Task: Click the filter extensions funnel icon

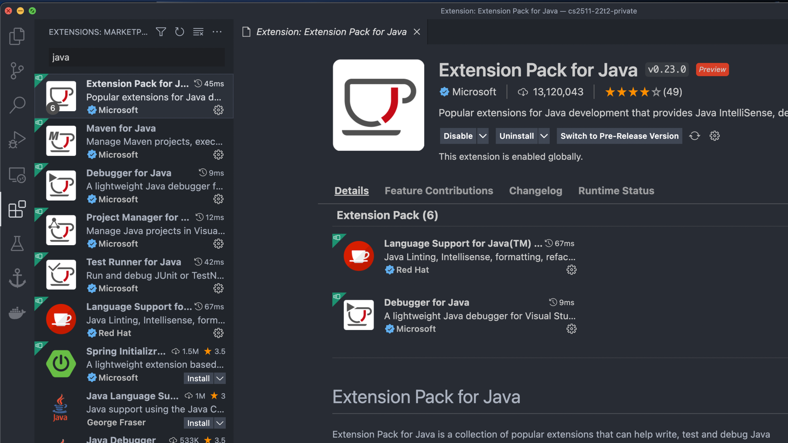Action: 161,32
